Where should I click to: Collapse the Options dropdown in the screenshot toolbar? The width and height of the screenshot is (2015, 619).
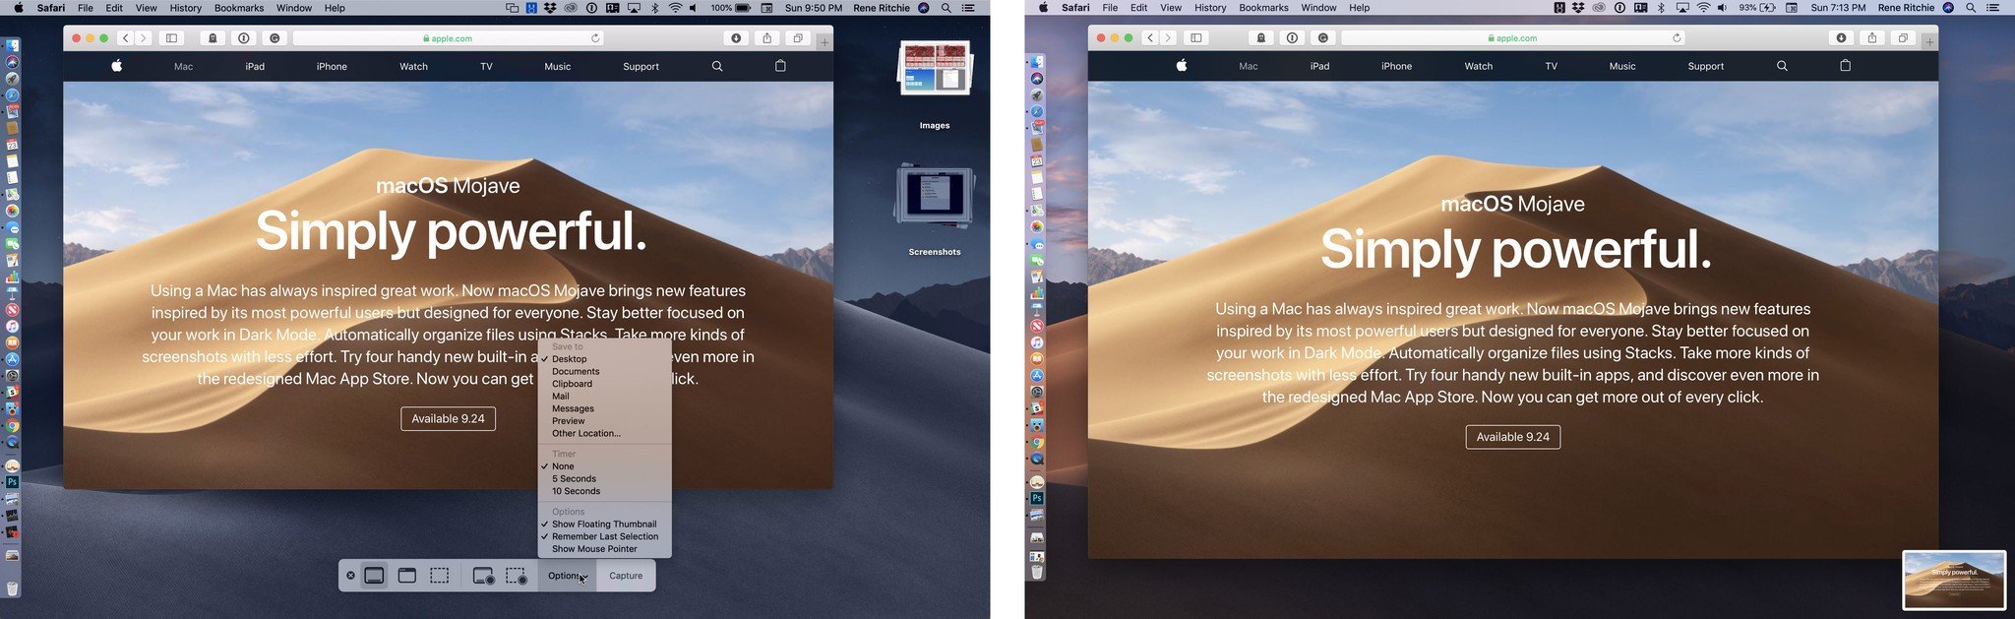pos(566,576)
